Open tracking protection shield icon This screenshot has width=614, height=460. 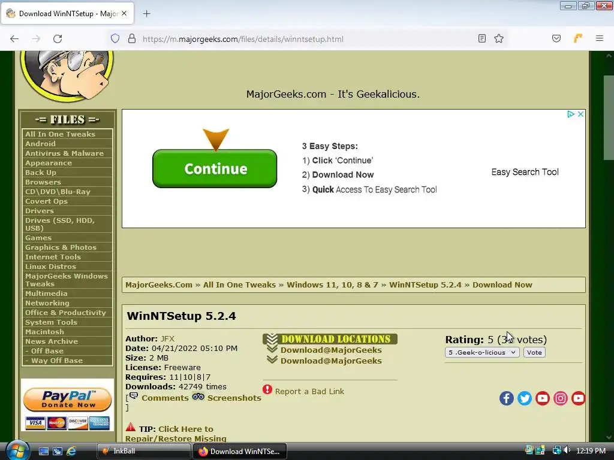(115, 39)
